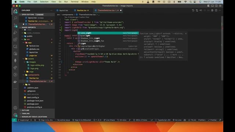This screenshot has width=235, height=132.
Task: Click Sign in to Bitbucket
Action: pos(82,120)
